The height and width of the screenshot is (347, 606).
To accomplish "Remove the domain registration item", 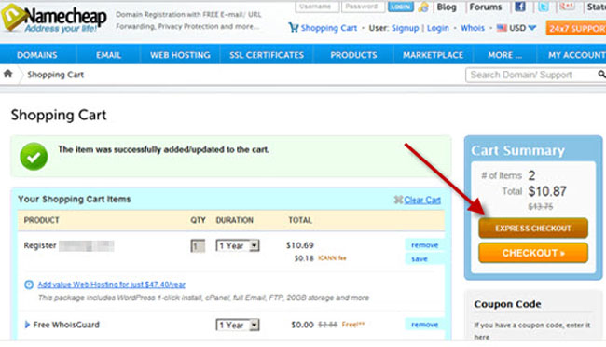I will pos(424,245).
